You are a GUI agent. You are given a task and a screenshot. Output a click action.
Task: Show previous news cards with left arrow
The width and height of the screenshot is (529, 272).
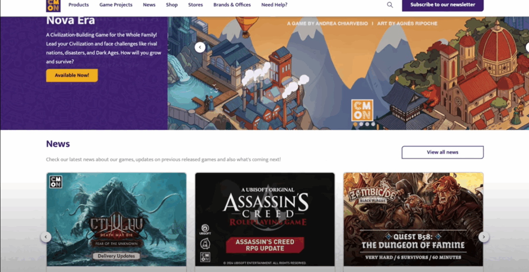coord(46,237)
